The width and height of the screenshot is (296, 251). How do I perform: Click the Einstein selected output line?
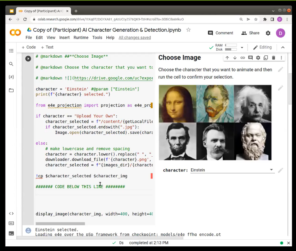click(57, 230)
